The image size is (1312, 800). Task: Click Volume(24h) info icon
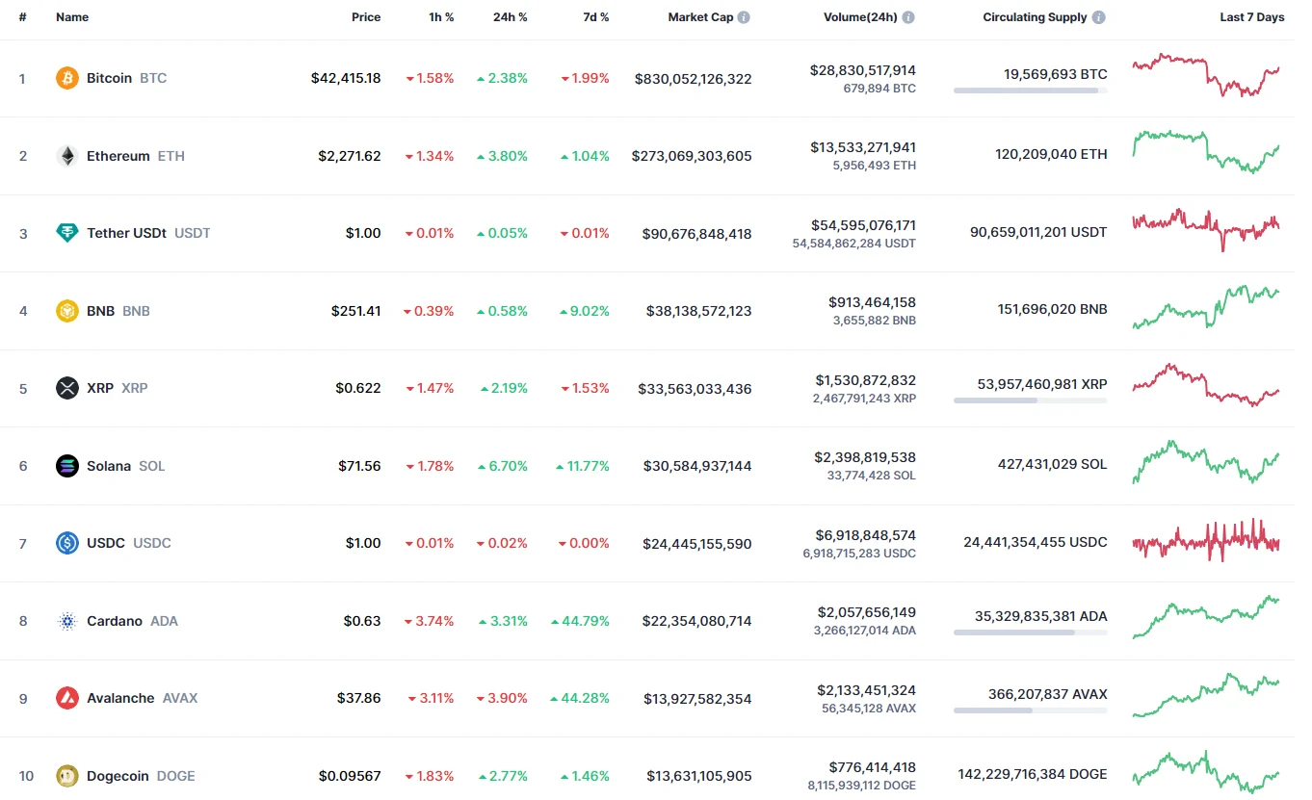(x=908, y=17)
